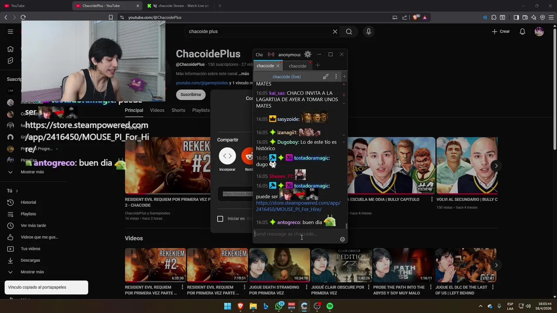Select the Shorts channel tab
The height and width of the screenshot is (313, 557).
(178, 110)
